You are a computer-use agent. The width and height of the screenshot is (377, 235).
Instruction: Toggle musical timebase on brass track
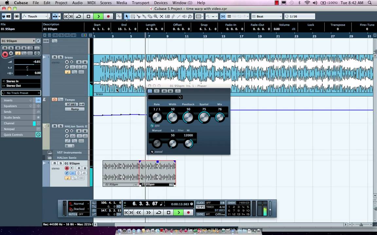pos(67,72)
